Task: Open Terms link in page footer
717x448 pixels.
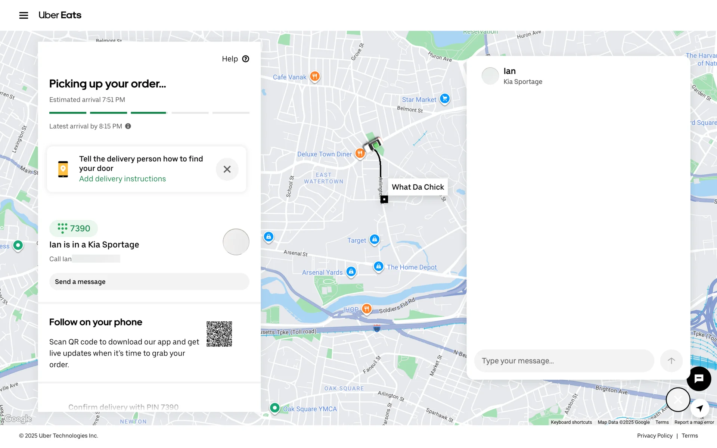Action: (689, 436)
